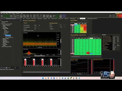Image resolution: width=122 pixels, height=91 pixels.
Task: Click the house-shaped toolbar icon
Action: pyautogui.click(x=51, y=16)
